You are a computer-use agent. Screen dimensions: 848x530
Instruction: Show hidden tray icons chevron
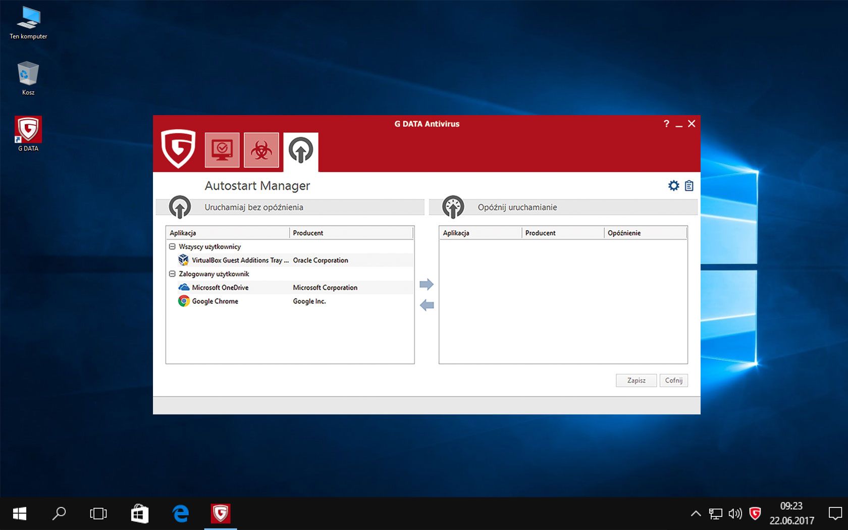[x=696, y=514]
